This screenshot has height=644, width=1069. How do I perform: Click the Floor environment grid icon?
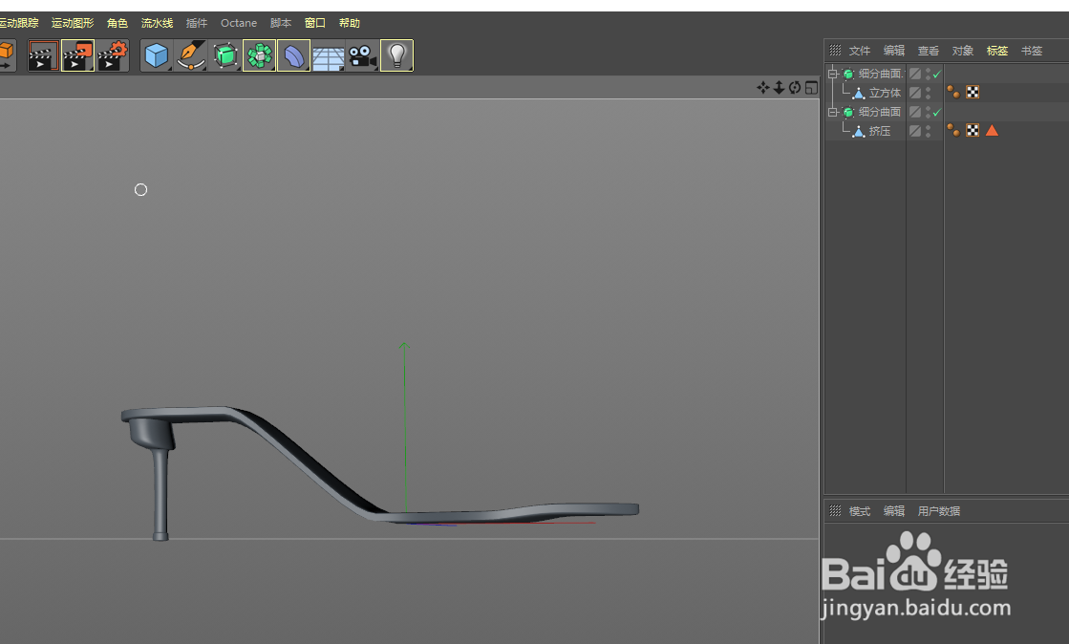coord(328,57)
